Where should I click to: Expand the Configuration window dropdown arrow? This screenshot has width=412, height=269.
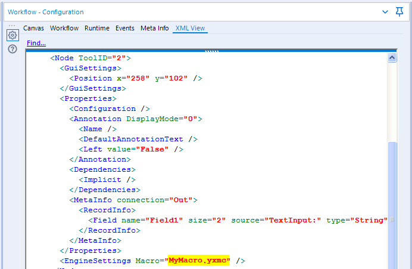[x=385, y=12]
